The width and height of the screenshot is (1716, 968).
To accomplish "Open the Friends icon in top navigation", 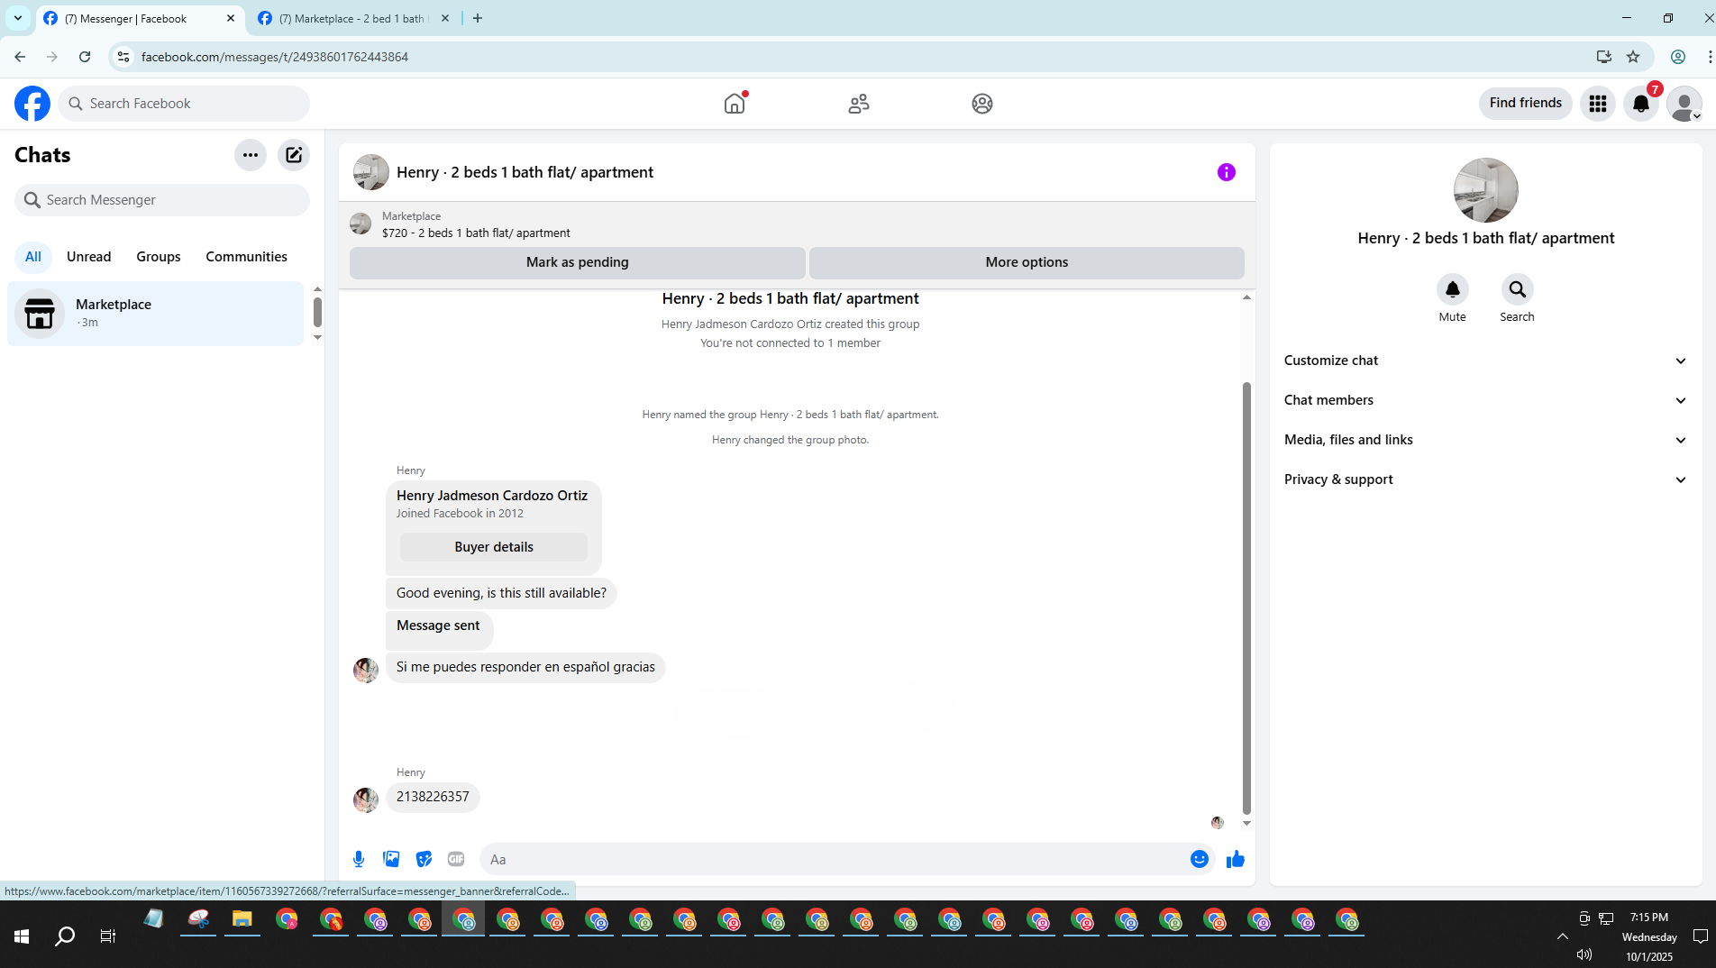I will 859,104.
